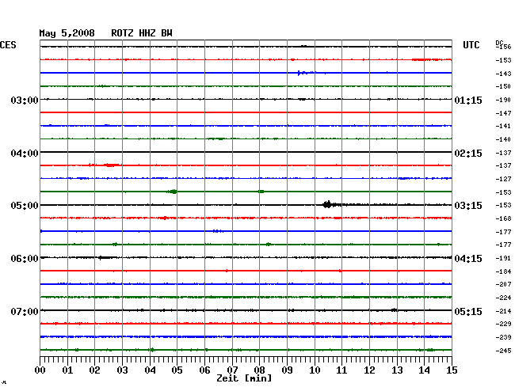Image resolution: width=515 pixels, height=391 pixels.
Task: Click minute tick label "15" on time axis
Action: [x=452, y=370]
